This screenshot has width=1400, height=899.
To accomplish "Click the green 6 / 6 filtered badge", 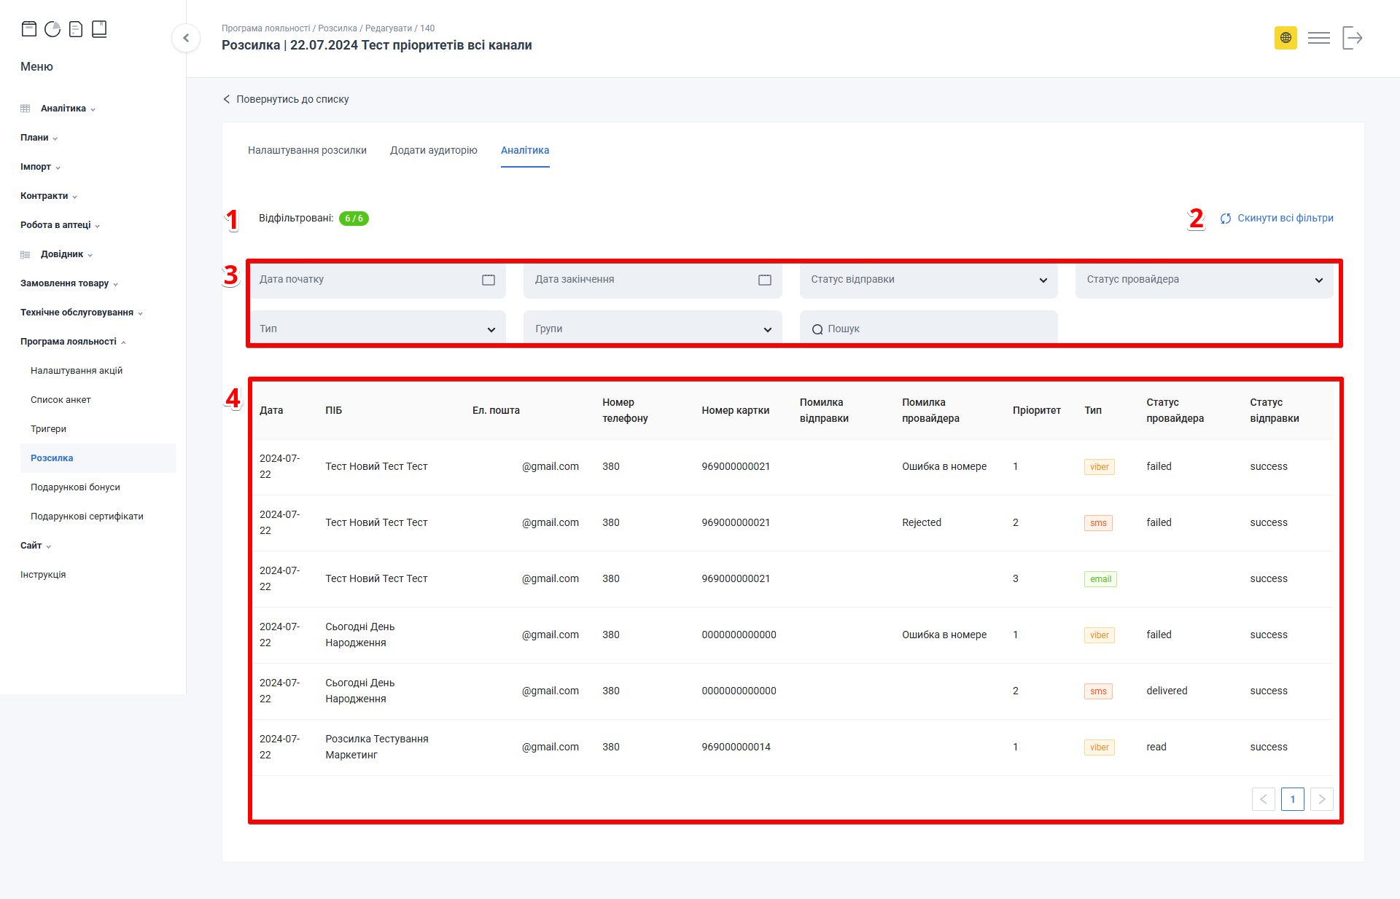I will pos(354,219).
